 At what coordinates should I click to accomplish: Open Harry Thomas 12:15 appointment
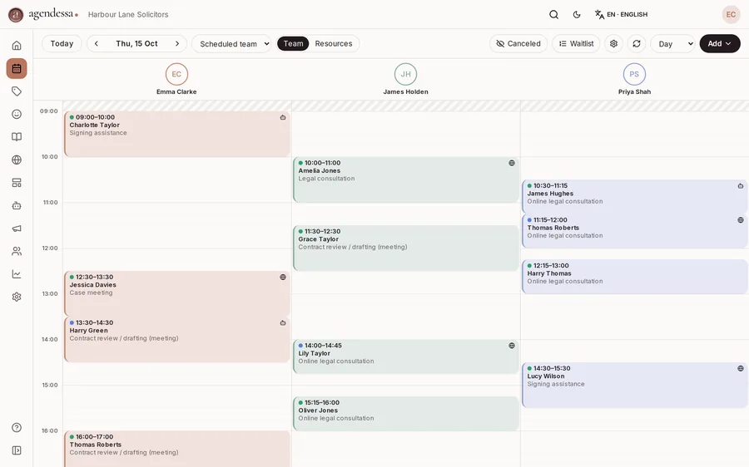coord(635,277)
